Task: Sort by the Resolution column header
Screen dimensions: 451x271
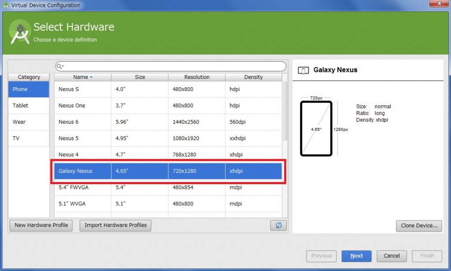Action: pyautogui.click(x=197, y=77)
